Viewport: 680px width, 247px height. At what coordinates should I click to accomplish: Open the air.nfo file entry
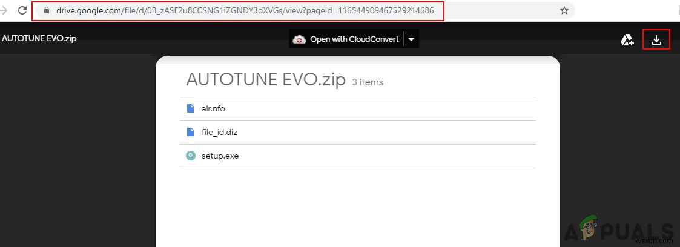pyautogui.click(x=358, y=109)
